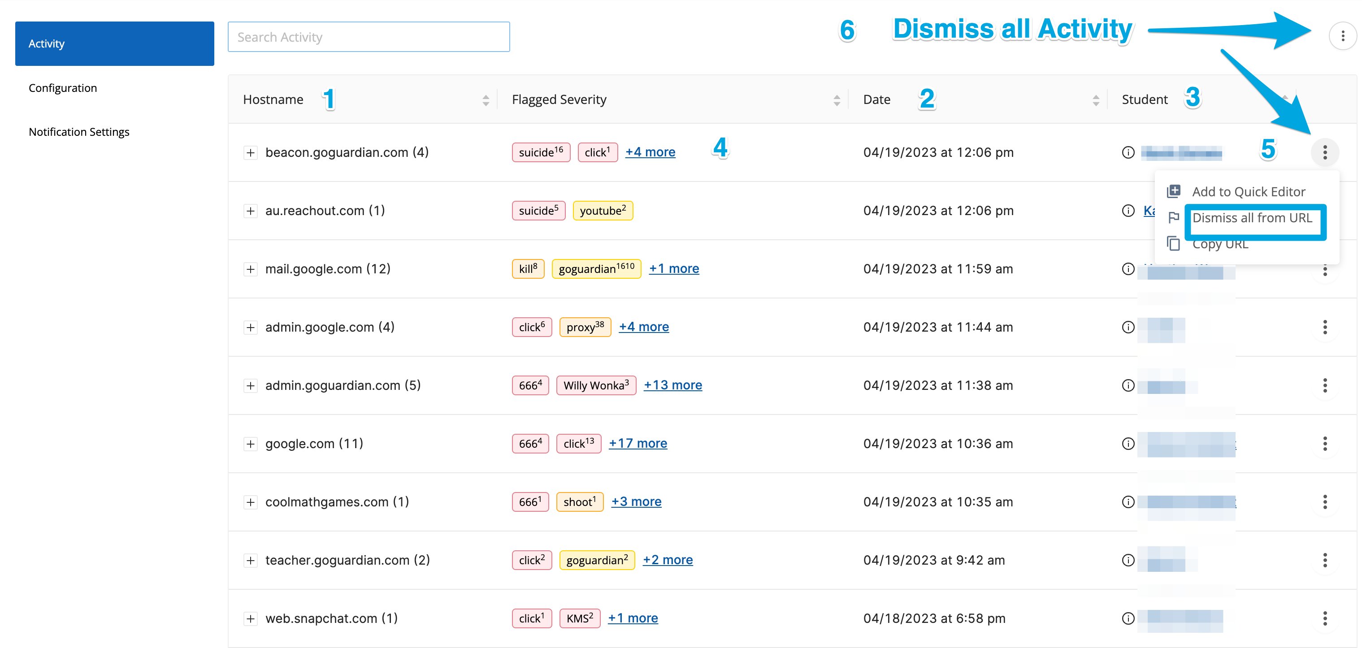The width and height of the screenshot is (1362, 648).
Task: Show +1 more flags for mail.google.com
Action: (673, 268)
